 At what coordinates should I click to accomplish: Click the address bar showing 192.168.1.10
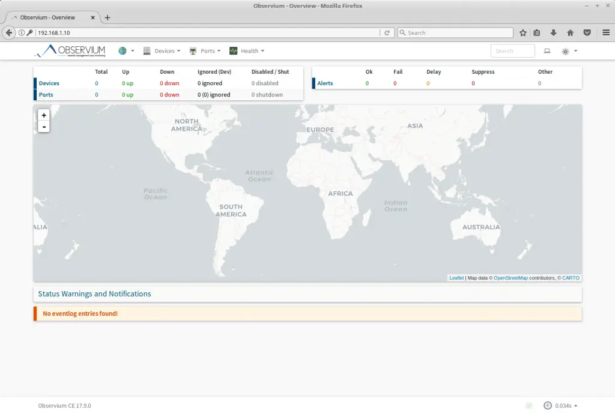coord(208,32)
